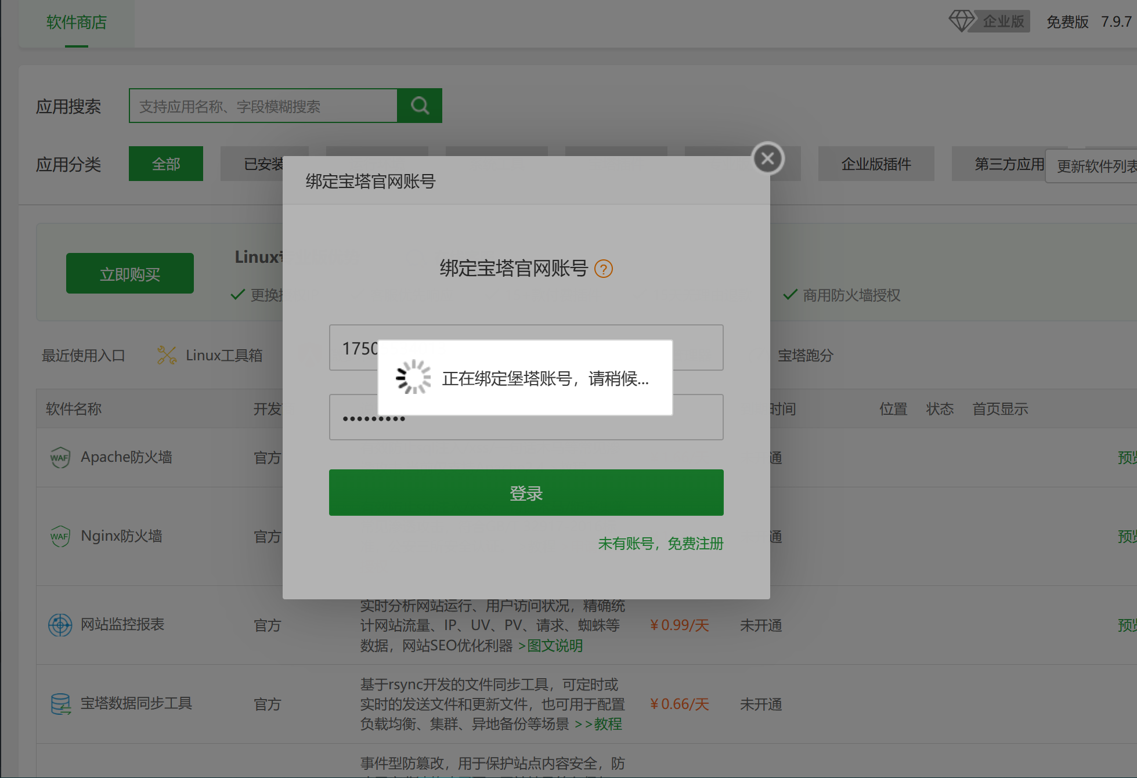Click the 7.9.7 version number
This screenshot has width=1137, height=778.
(1117, 21)
